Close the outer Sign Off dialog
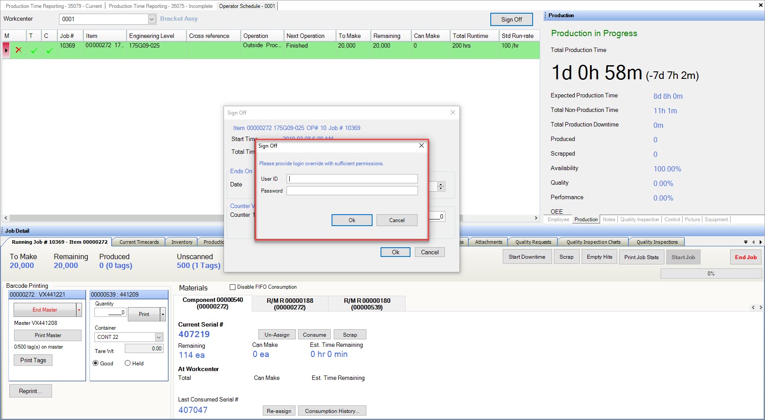 click(x=453, y=112)
